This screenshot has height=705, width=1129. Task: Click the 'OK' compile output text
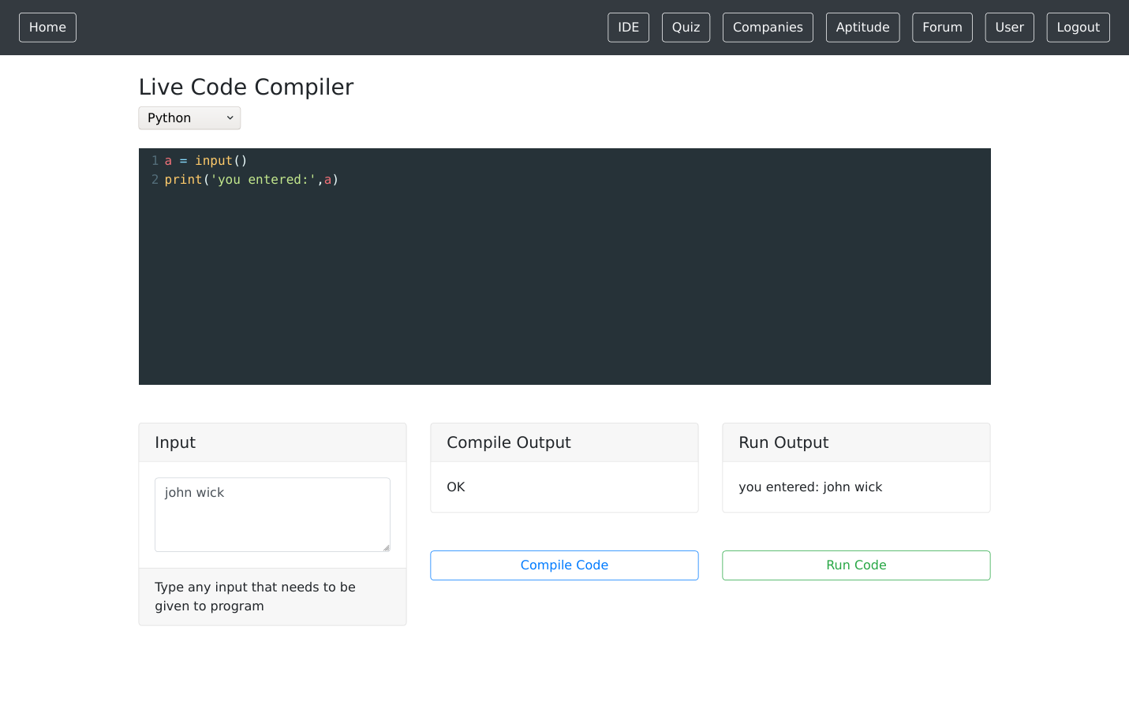456,487
